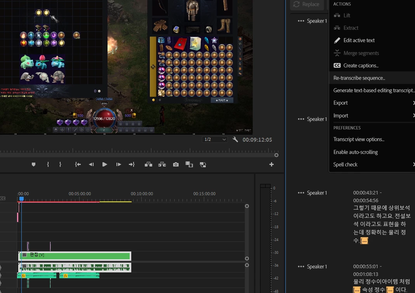This screenshot has height=293, width=415.
Task: Click Speaker 1 label at 00:00:43:21 segment
Action: pos(317,193)
